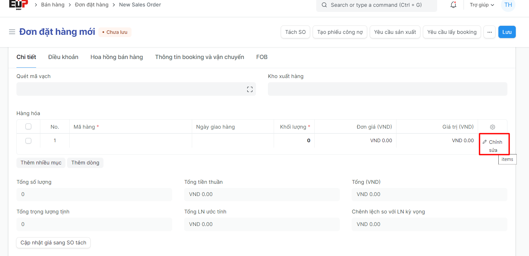Click the Thêm dòng button
529x256 pixels.
point(85,162)
